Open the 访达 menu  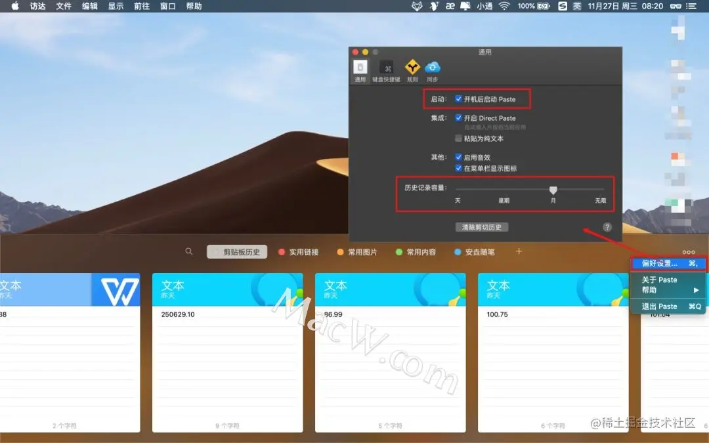37,6
